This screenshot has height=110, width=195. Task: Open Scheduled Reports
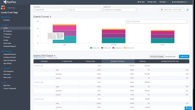pos(9,46)
